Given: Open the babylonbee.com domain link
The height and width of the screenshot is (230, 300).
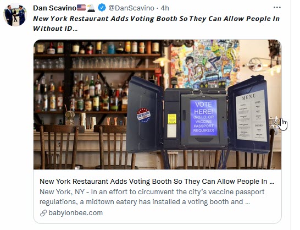Looking at the screenshot, I should click(76, 213).
